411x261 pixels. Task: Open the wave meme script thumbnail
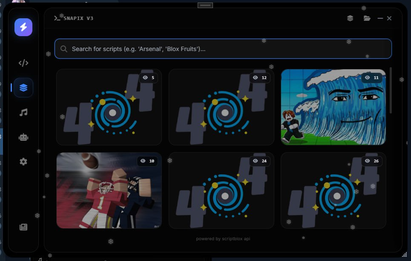pyautogui.click(x=333, y=107)
